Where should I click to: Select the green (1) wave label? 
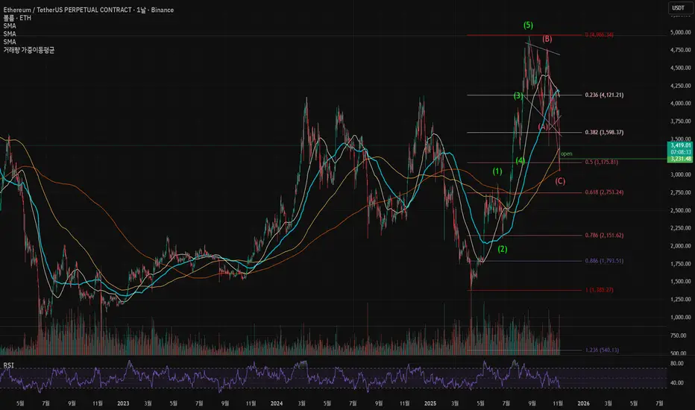click(497, 171)
